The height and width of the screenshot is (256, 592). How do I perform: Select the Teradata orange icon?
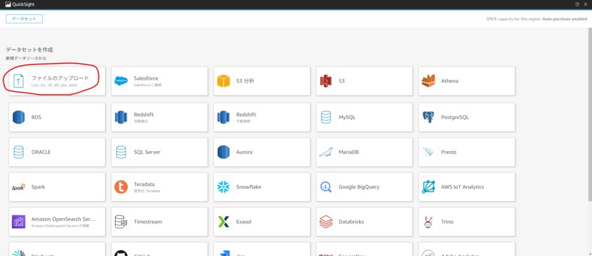pos(121,187)
